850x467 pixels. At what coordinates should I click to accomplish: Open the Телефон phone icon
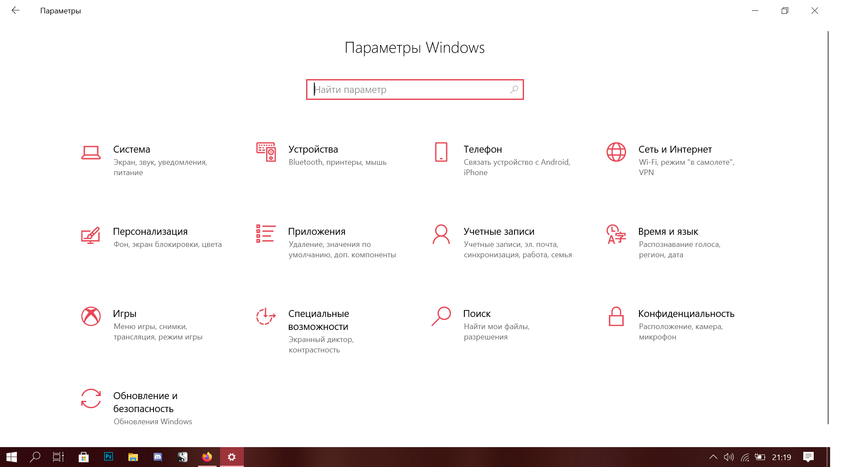(441, 152)
